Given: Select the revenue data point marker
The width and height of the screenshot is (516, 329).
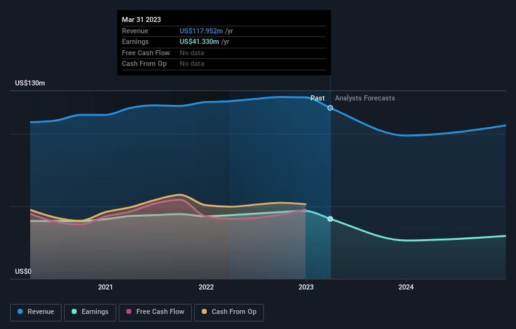Looking at the screenshot, I should (330, 108).
